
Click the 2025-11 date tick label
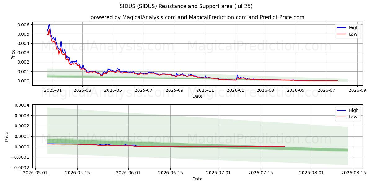[205, 90]
